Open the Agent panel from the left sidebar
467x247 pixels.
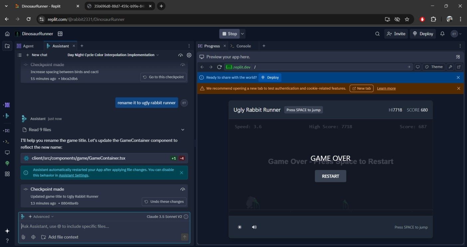click(7, 105)
